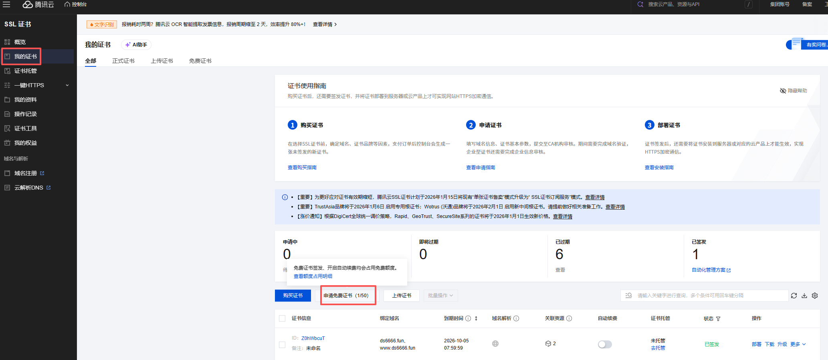Click the slash shortcut icon in the search bar
828x360 pixels.
tap(748, 4)
